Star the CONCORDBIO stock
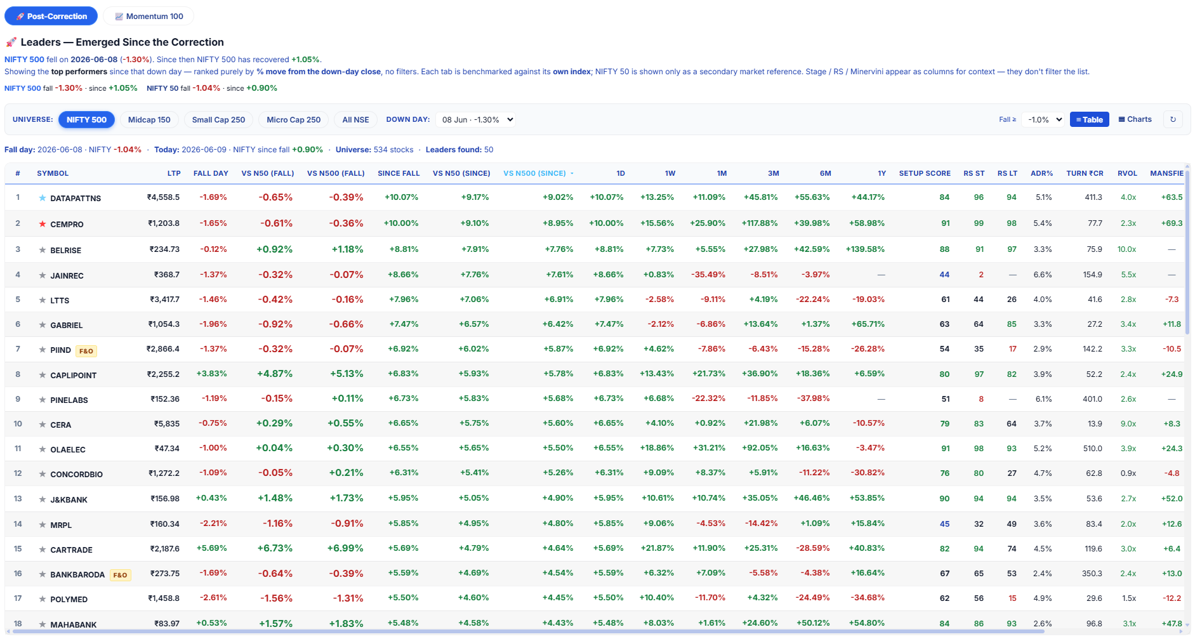 pyautogui.click(x=43, y=474)
